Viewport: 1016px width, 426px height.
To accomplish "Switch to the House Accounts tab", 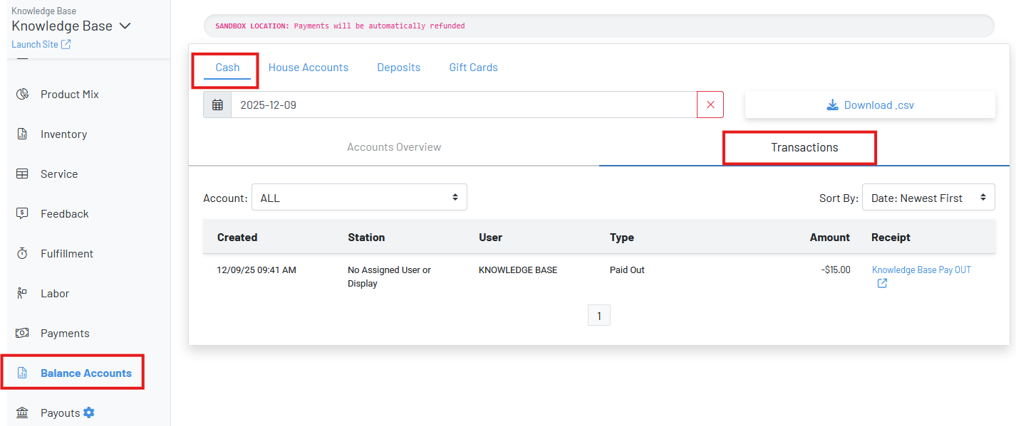I will click(308, 68).
